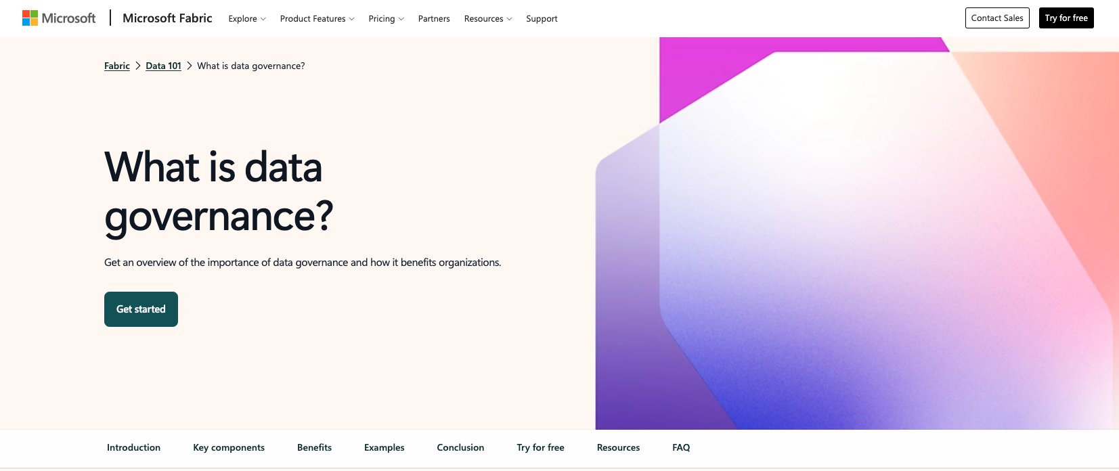The height and width of the screenshot is (471, 1119).
Task: Expand the Product Features dropdown
Action: (x=317, y=19)
